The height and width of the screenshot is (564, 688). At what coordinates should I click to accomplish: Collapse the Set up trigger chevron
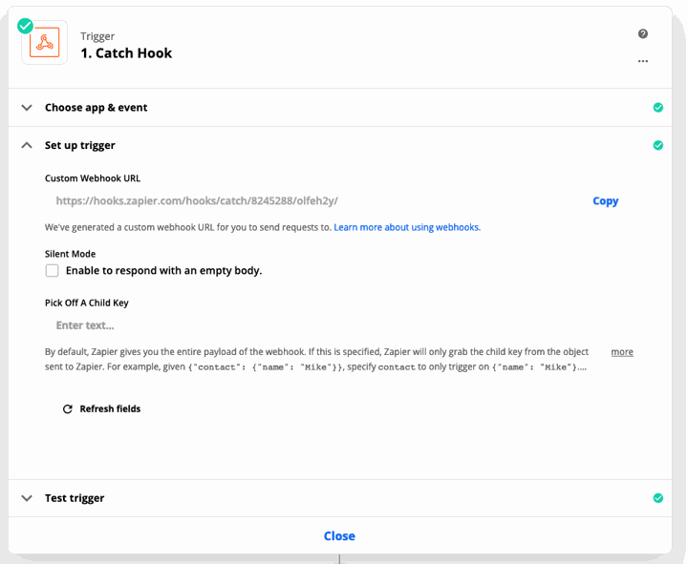coord(27,145)
